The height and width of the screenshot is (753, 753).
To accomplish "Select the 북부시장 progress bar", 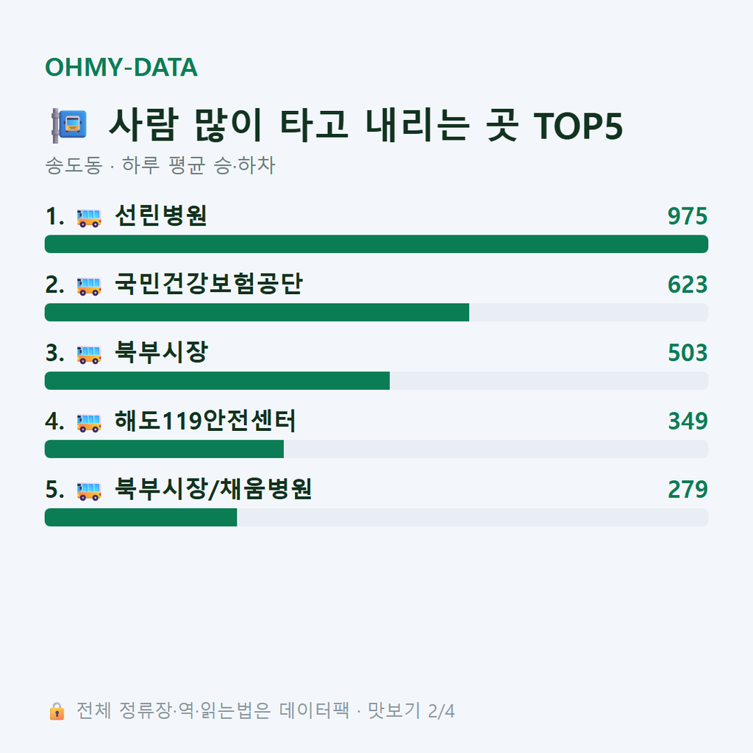I will (376, 381).
